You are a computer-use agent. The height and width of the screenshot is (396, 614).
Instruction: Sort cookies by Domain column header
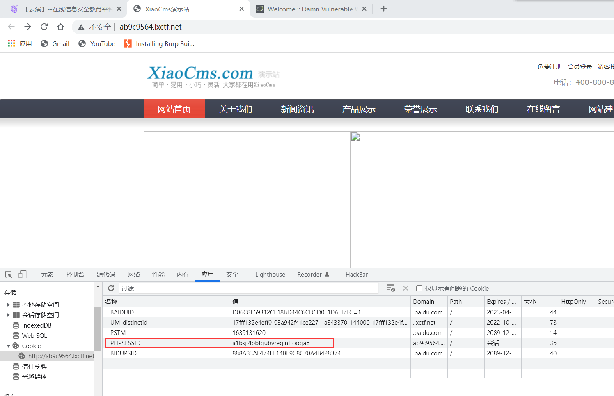tap(429, 301)
